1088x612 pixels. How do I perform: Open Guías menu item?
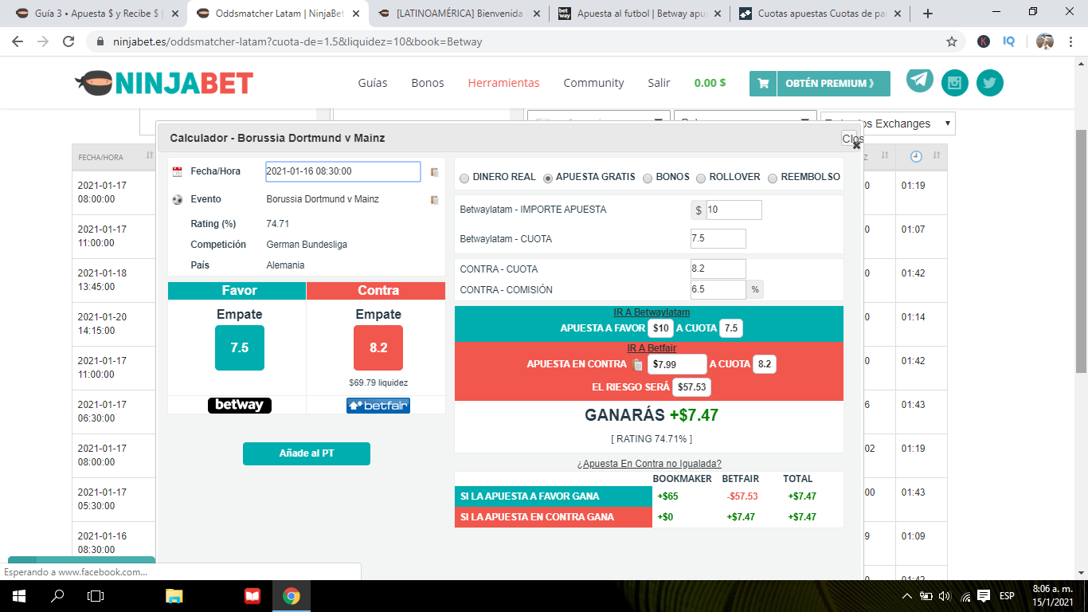pos(373,83)
